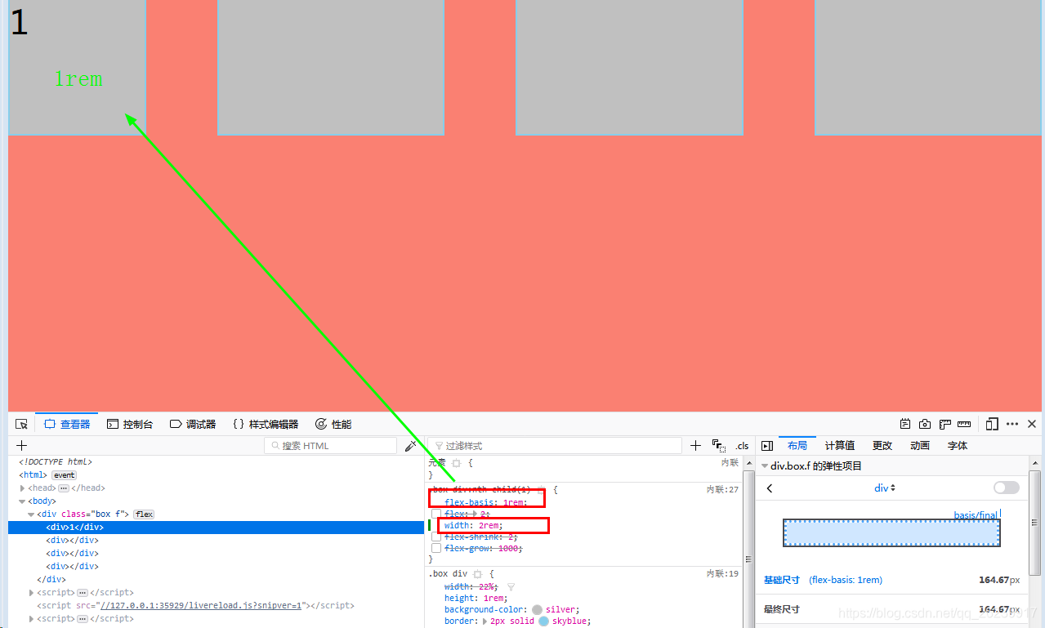Click the event badge on html node
Viewport: 1045px width, 628px height.
point(65,474)
